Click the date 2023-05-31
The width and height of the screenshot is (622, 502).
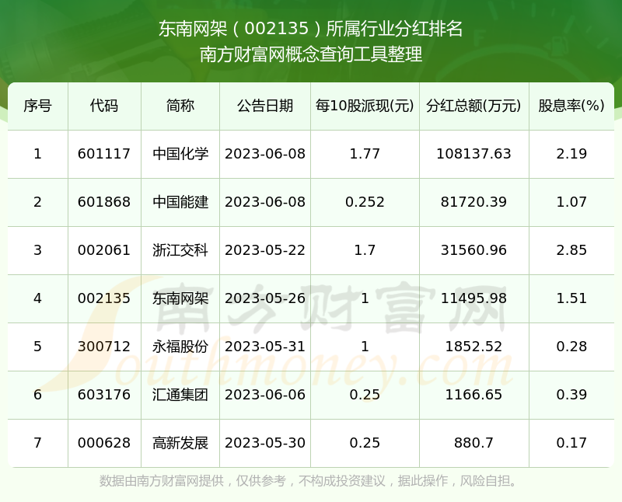pos(265,347)
